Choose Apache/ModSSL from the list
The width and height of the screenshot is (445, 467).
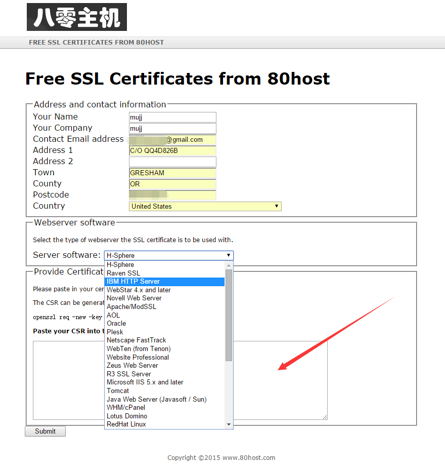131,306
